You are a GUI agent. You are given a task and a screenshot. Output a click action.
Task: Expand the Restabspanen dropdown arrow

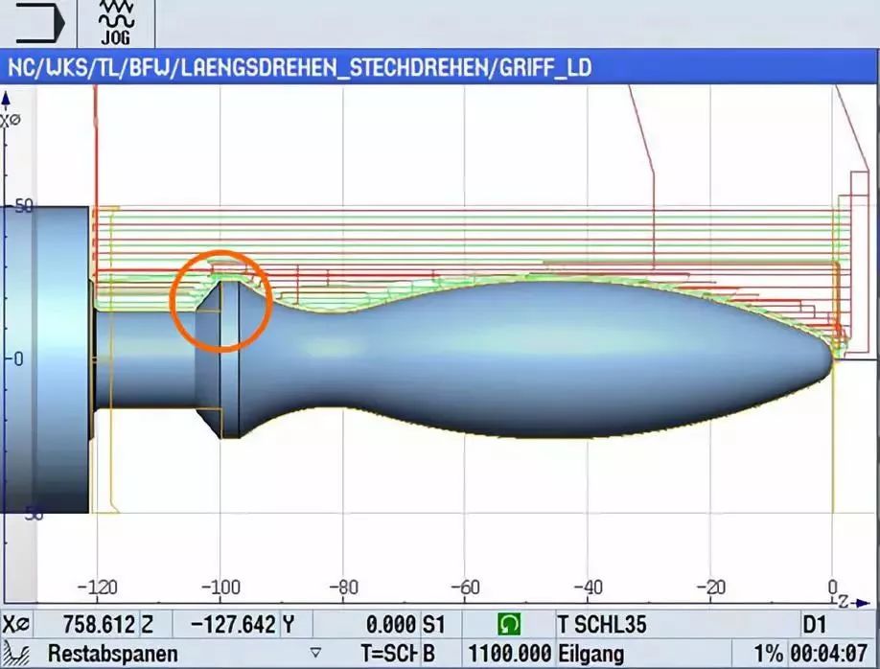click(x=313, y=654)
